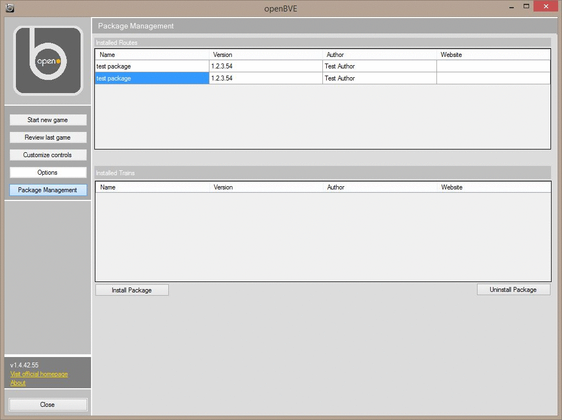
Task: Visit the official homepage link
Action: pyautogui.click(x=39, y=374)
